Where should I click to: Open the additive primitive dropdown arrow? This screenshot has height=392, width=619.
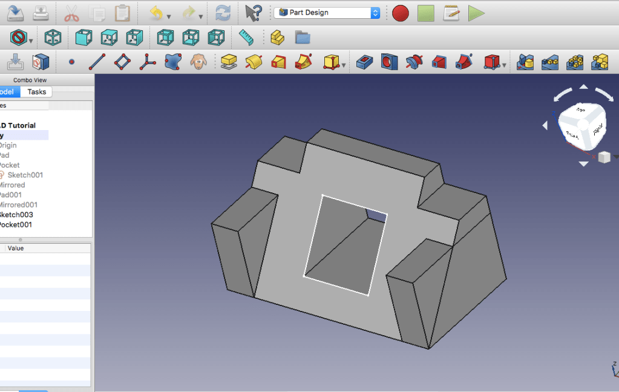[x=344, y=64]
